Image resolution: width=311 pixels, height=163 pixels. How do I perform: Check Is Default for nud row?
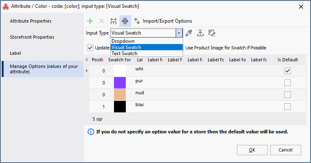[x=288, y=95]
